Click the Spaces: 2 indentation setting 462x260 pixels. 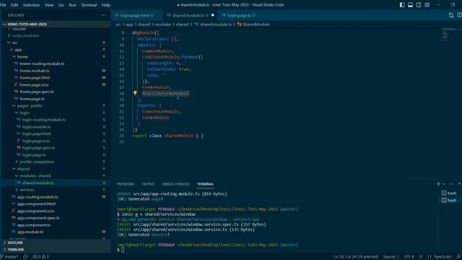391,257
